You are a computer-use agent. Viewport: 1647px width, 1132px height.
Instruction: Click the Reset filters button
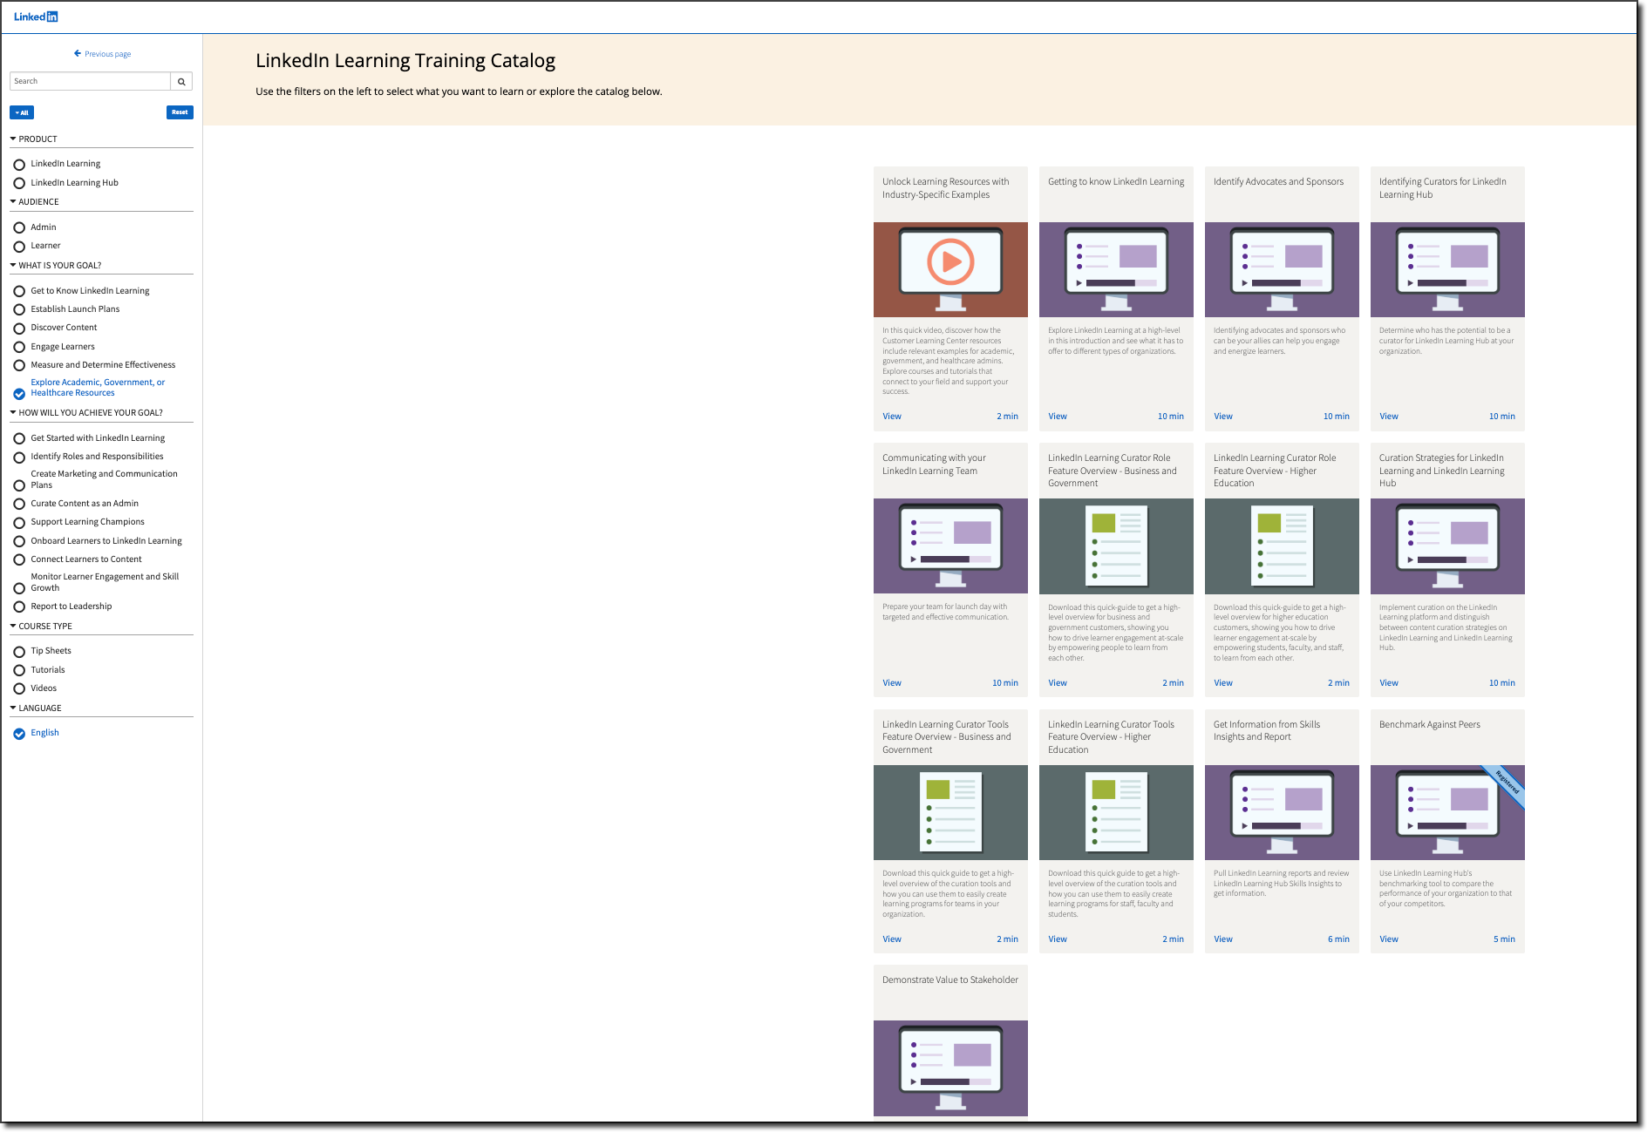click(180, 112)
